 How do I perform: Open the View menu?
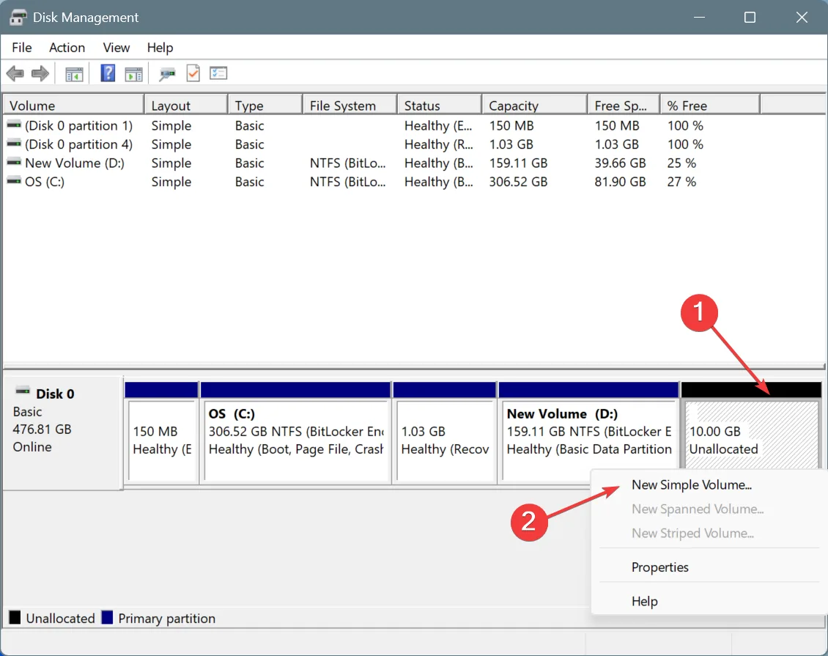117,48
